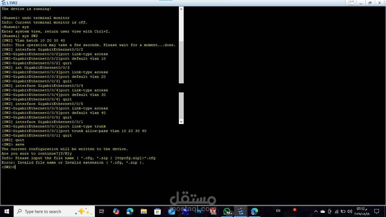Open the OneDrive cloud tray icon
This screenshot has width=386, height=217.
click(x=323, y=211)
